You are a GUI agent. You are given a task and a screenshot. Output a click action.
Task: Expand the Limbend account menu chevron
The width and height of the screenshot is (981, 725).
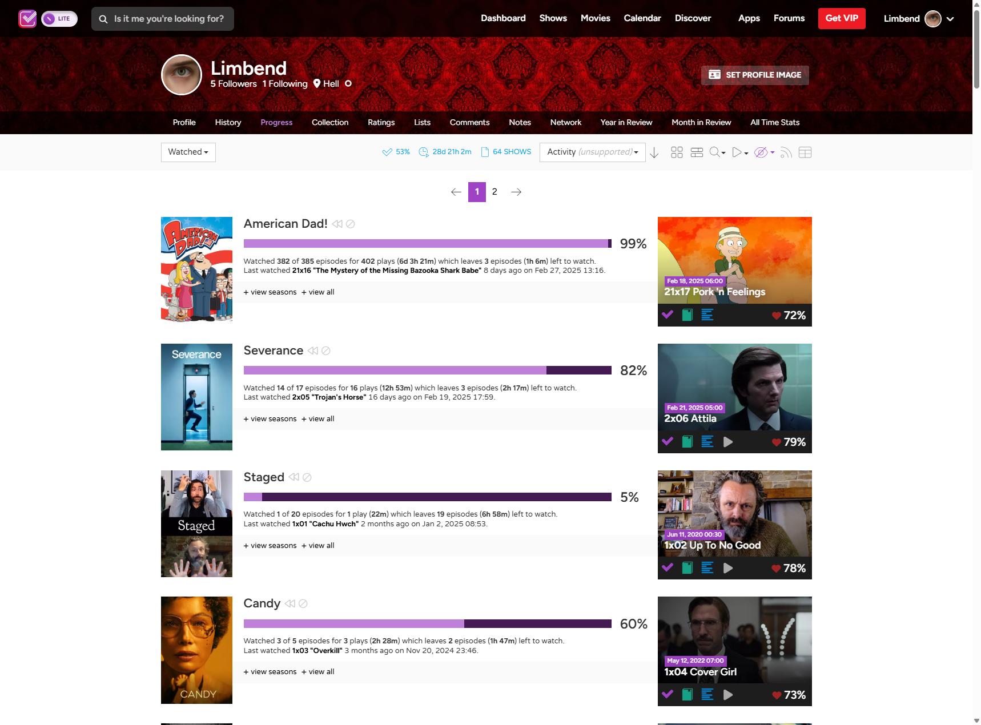coord(950,19)
